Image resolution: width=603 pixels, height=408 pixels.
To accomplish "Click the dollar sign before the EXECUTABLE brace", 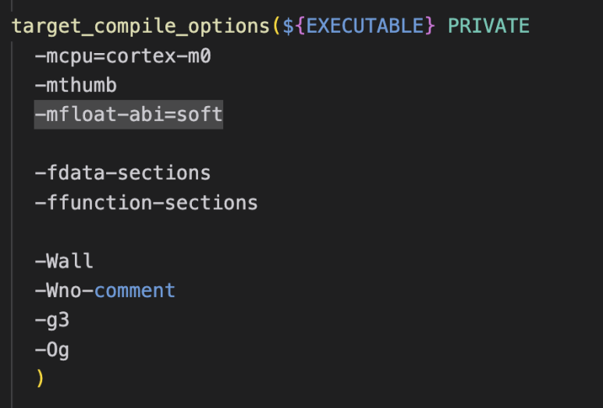I will click(x=288, y=26).
